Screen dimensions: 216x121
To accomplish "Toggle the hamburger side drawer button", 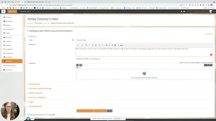I will point(3,11).
